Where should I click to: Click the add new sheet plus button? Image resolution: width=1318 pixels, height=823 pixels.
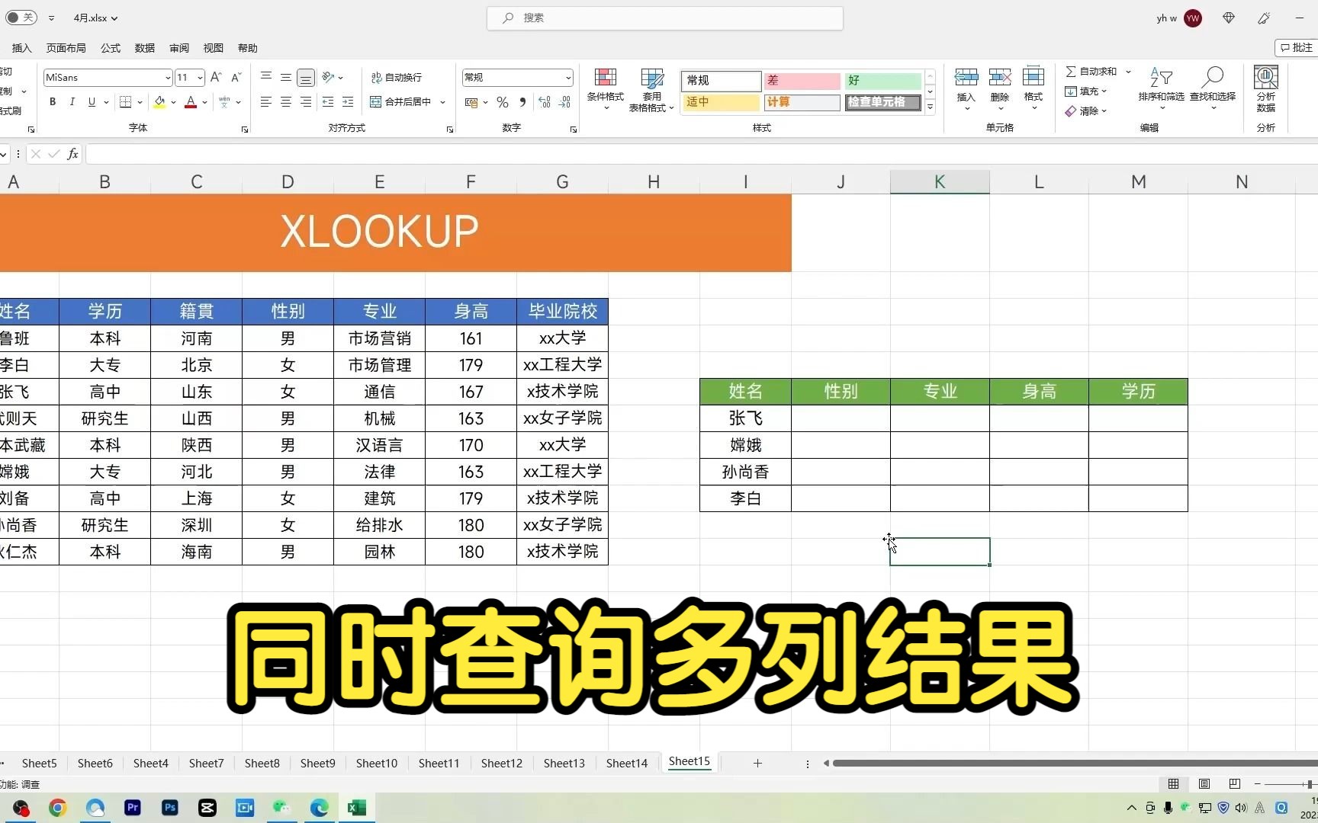pyautogui.click(x=757, y=762)
